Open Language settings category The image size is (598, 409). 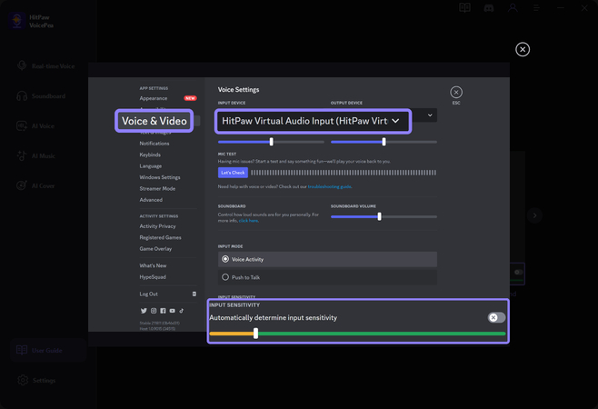150,166
